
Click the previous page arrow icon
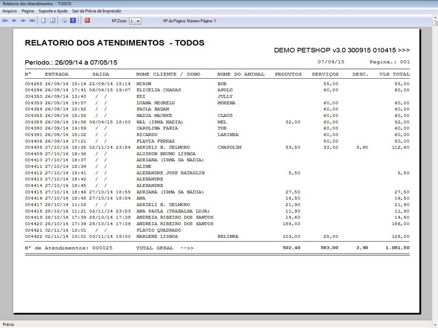[14, 21]
